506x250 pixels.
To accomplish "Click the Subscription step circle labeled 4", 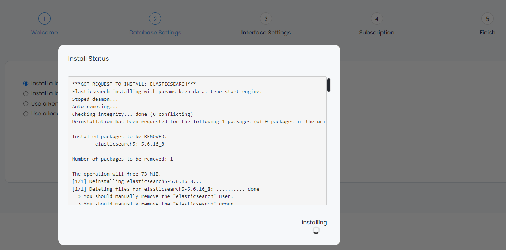I will [x=377, y=18].
